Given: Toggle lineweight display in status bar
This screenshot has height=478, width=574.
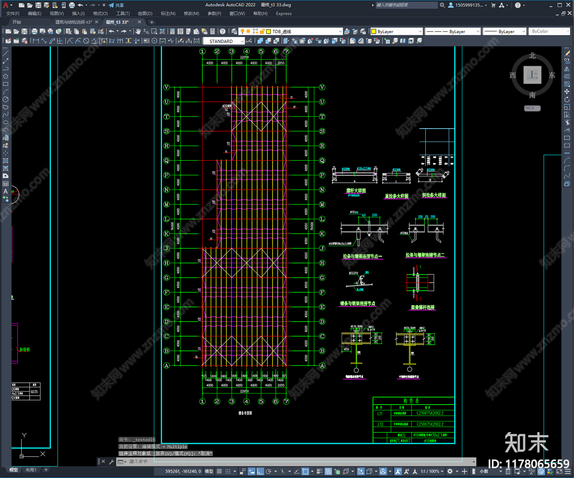Looking at the screenshot, I should (x=319, y=471).
